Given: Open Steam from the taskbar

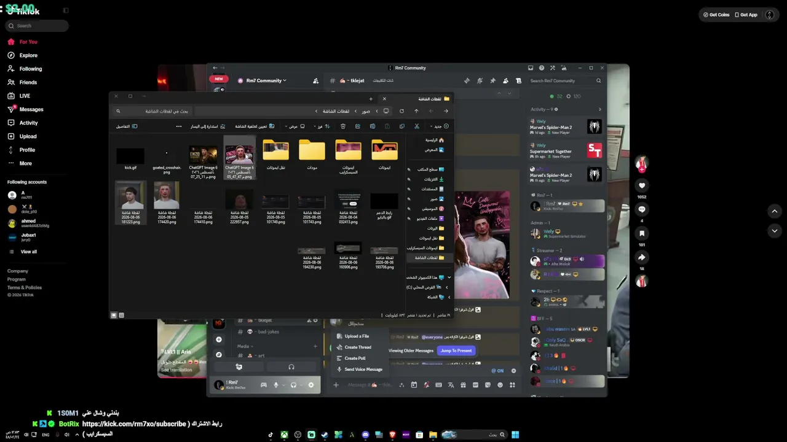Looking at the screenshot, I should pyautogui.click(x=325, y=435).
